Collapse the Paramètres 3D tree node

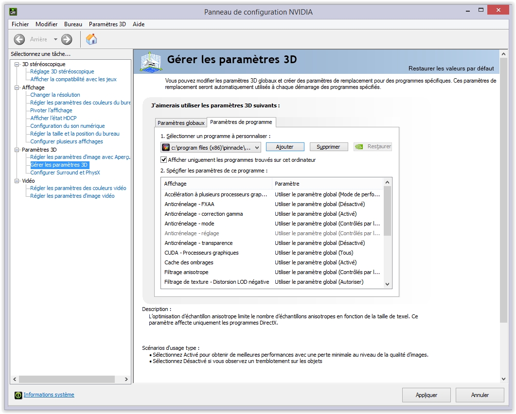[17, 150]
